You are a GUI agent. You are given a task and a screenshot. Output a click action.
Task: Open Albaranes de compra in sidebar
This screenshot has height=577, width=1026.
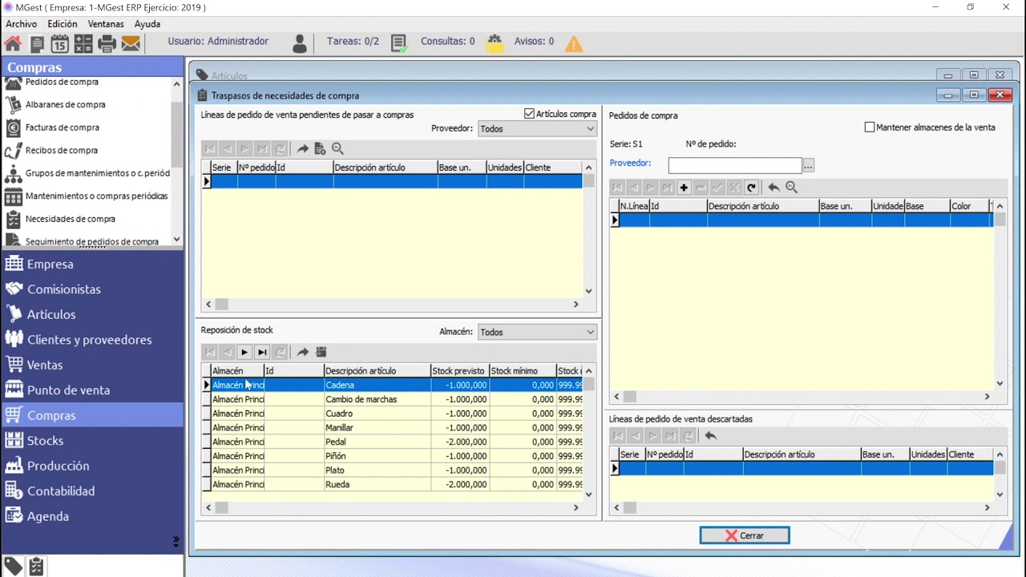pos(65,105)
